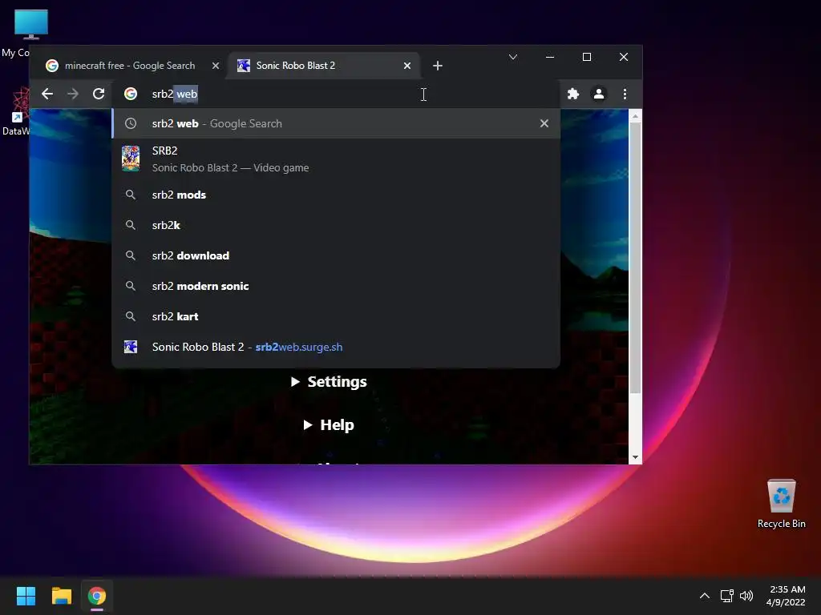
Task: Click the browser forward arrow
Action: click(x=73, y=94)
